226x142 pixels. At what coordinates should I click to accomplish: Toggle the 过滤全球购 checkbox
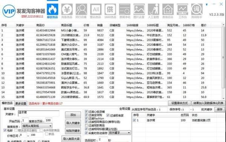pos(86,115)
